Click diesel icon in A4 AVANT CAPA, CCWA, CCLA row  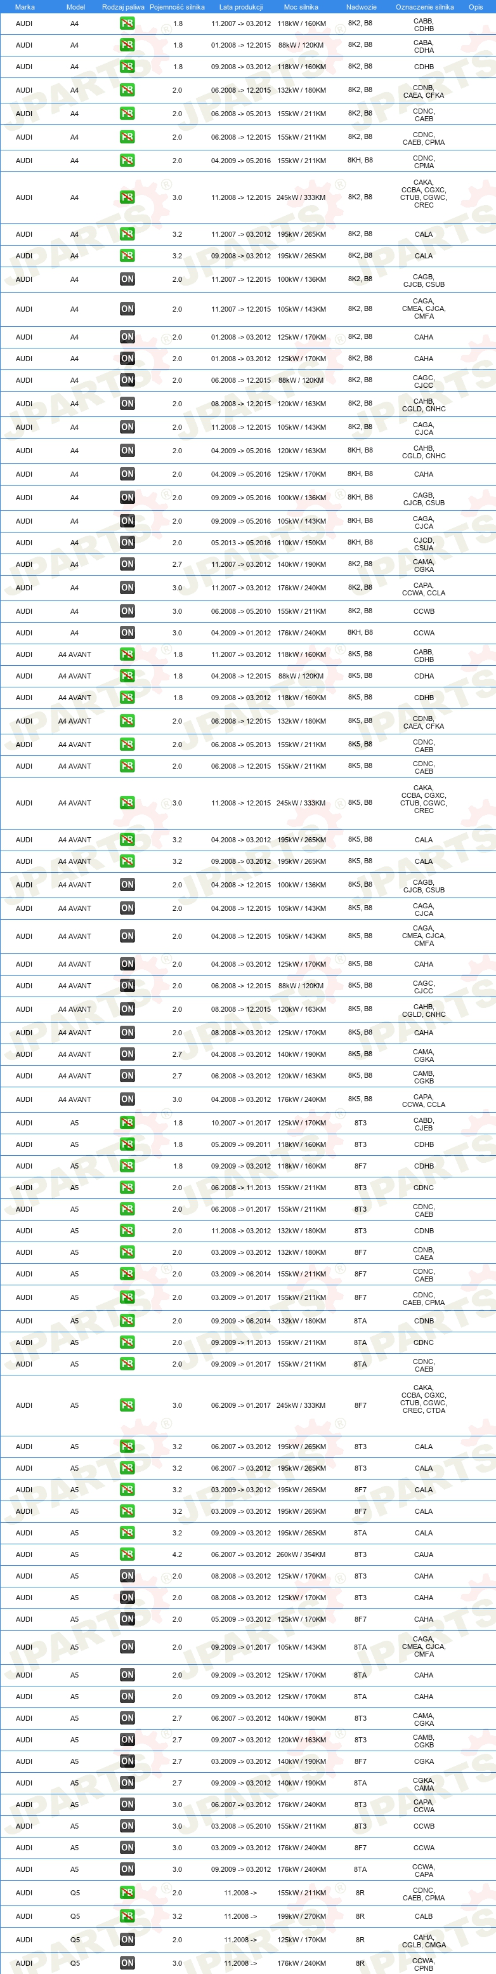point(127,1099)
